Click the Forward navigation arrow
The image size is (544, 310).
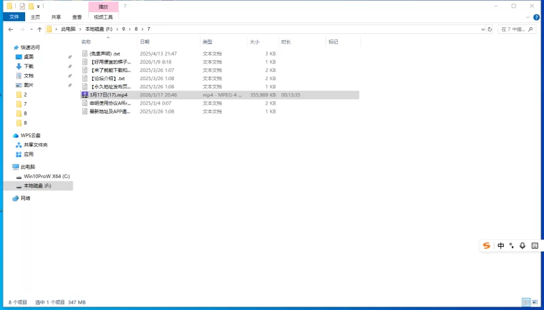[22, 29]
